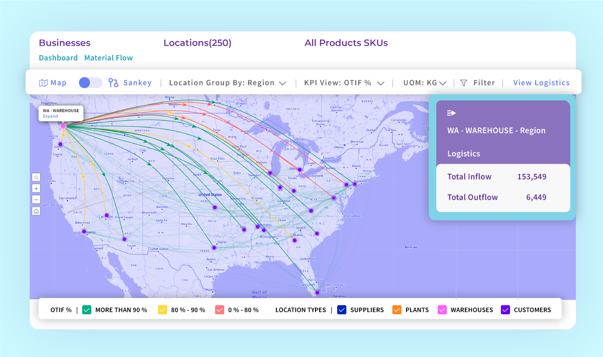Collapse the logistics panel via the arrow icon

coord(451,112)
